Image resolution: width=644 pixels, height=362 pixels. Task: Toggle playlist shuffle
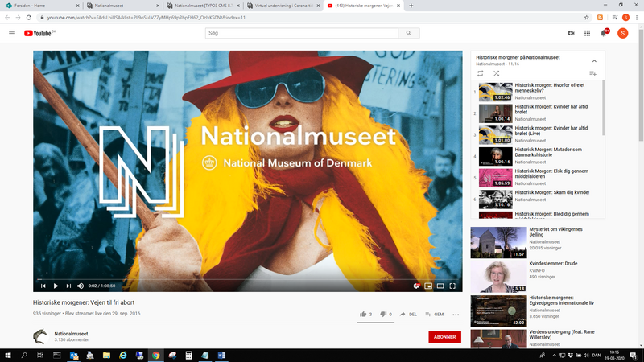pyautogui.click(x=496, y=73)
